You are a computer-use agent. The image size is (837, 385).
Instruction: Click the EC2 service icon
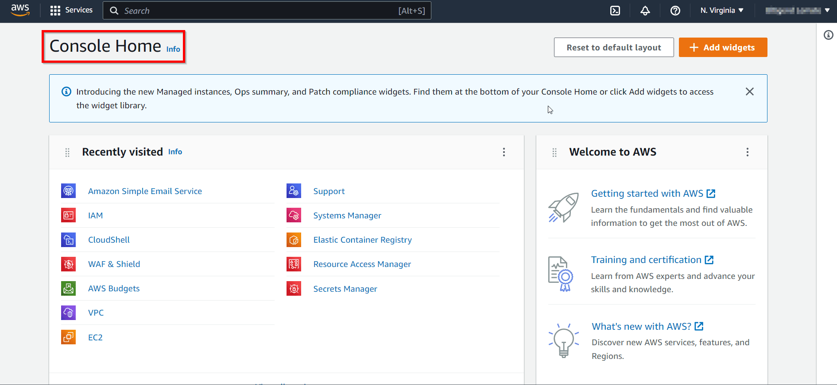pos(68,337)
